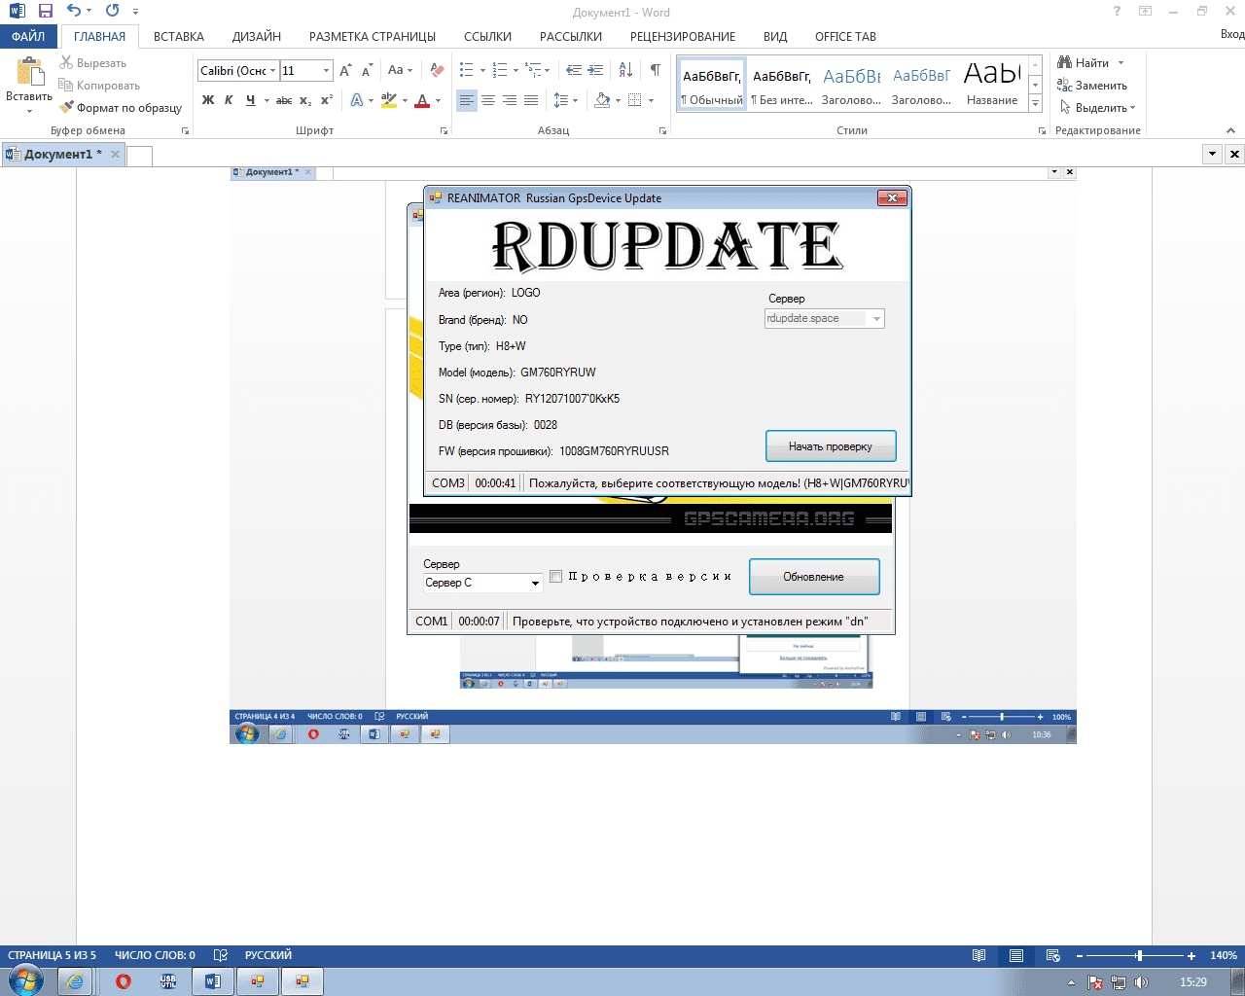Center-align the paragraph text

tap(488, 100)
